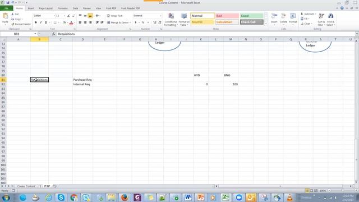This screenshot has height=202, width=359.
Task: Open the Find & Select menu
Action: (x=330, y=20)
